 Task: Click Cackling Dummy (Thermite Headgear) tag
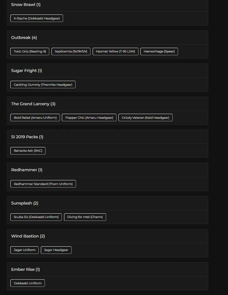pos(43,85)
